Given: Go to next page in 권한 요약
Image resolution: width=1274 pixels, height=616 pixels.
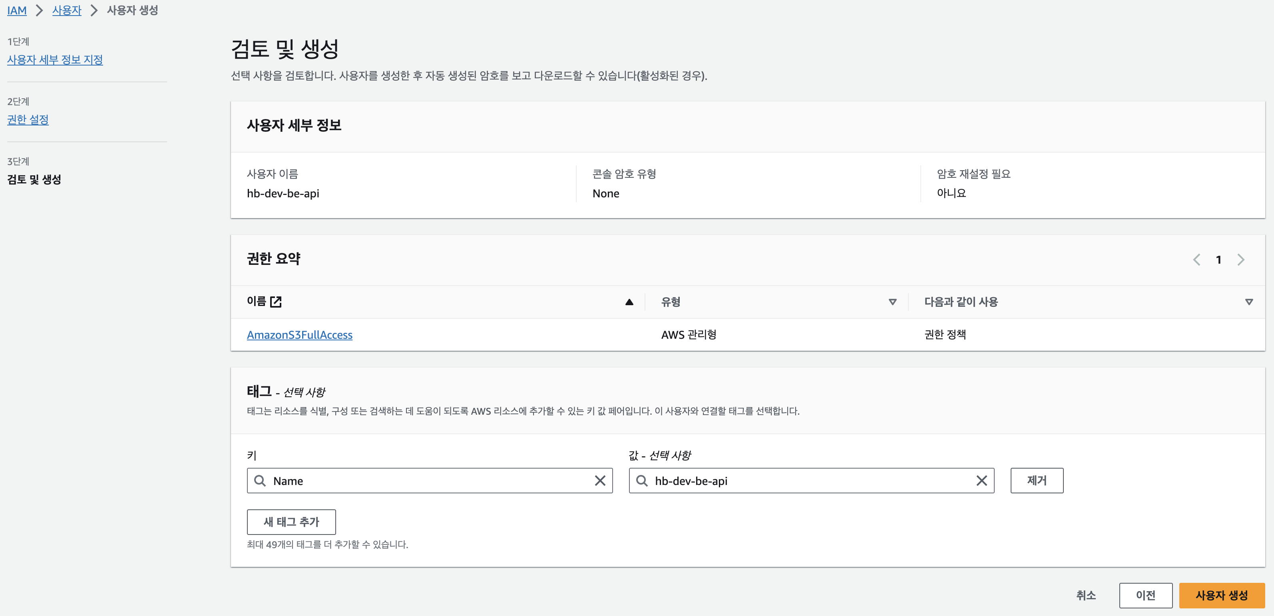Looking at the screenshot, I should click(1240, 260).
